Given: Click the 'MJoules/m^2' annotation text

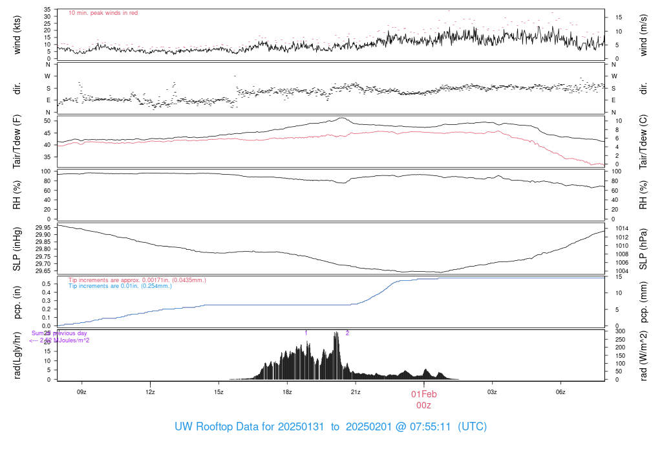Looking at the screenshot, I should 71,340.
